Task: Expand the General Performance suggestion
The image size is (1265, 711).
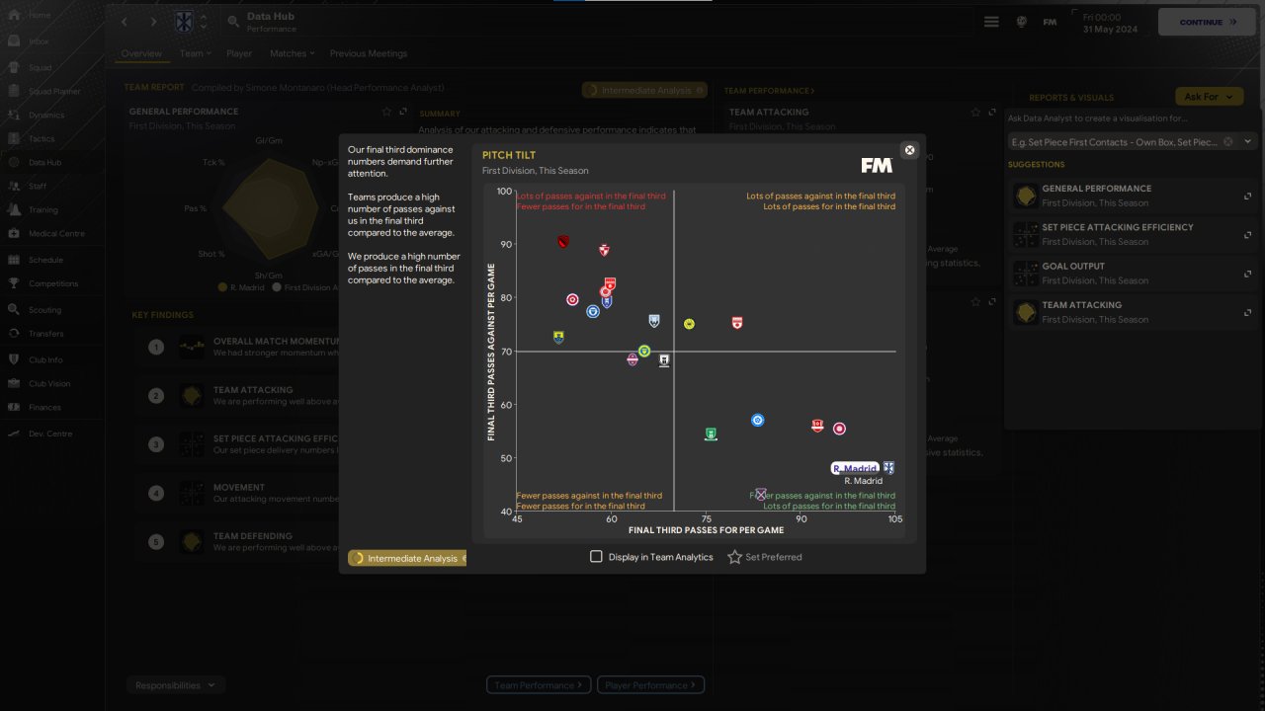Action: click(x=1248, y=196)
